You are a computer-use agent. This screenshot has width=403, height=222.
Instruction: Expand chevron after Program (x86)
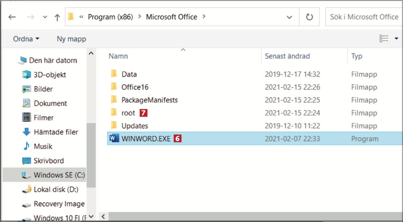pos(140,17)
